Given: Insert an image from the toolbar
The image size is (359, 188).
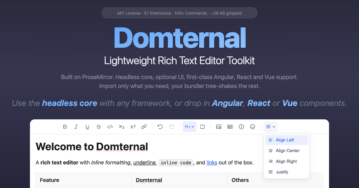Looking at the screenshot, I should pyautogui.click(x=219, y=127).
